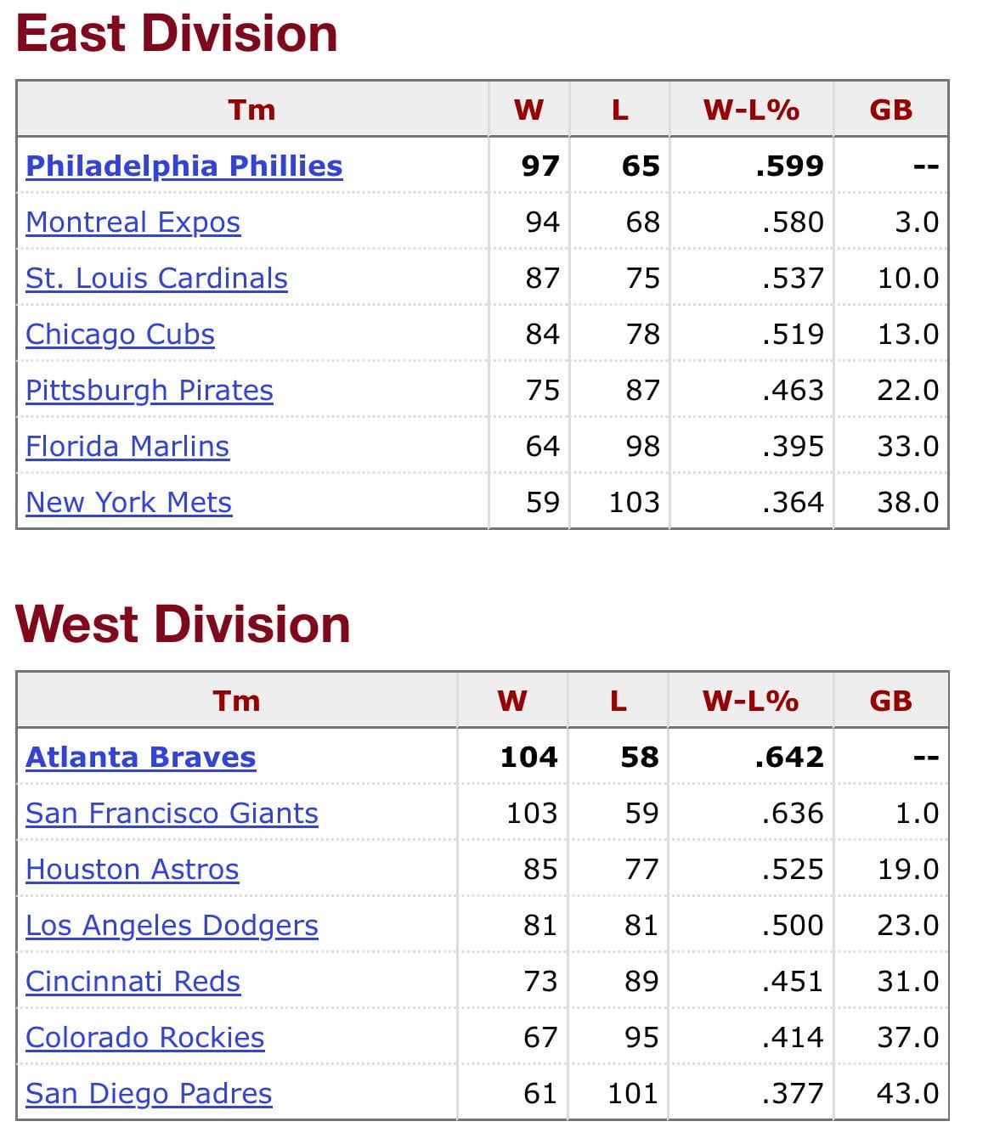Click the Florida Marlins link
Screen dimensions: 994x1144
(x=127, y=446)
